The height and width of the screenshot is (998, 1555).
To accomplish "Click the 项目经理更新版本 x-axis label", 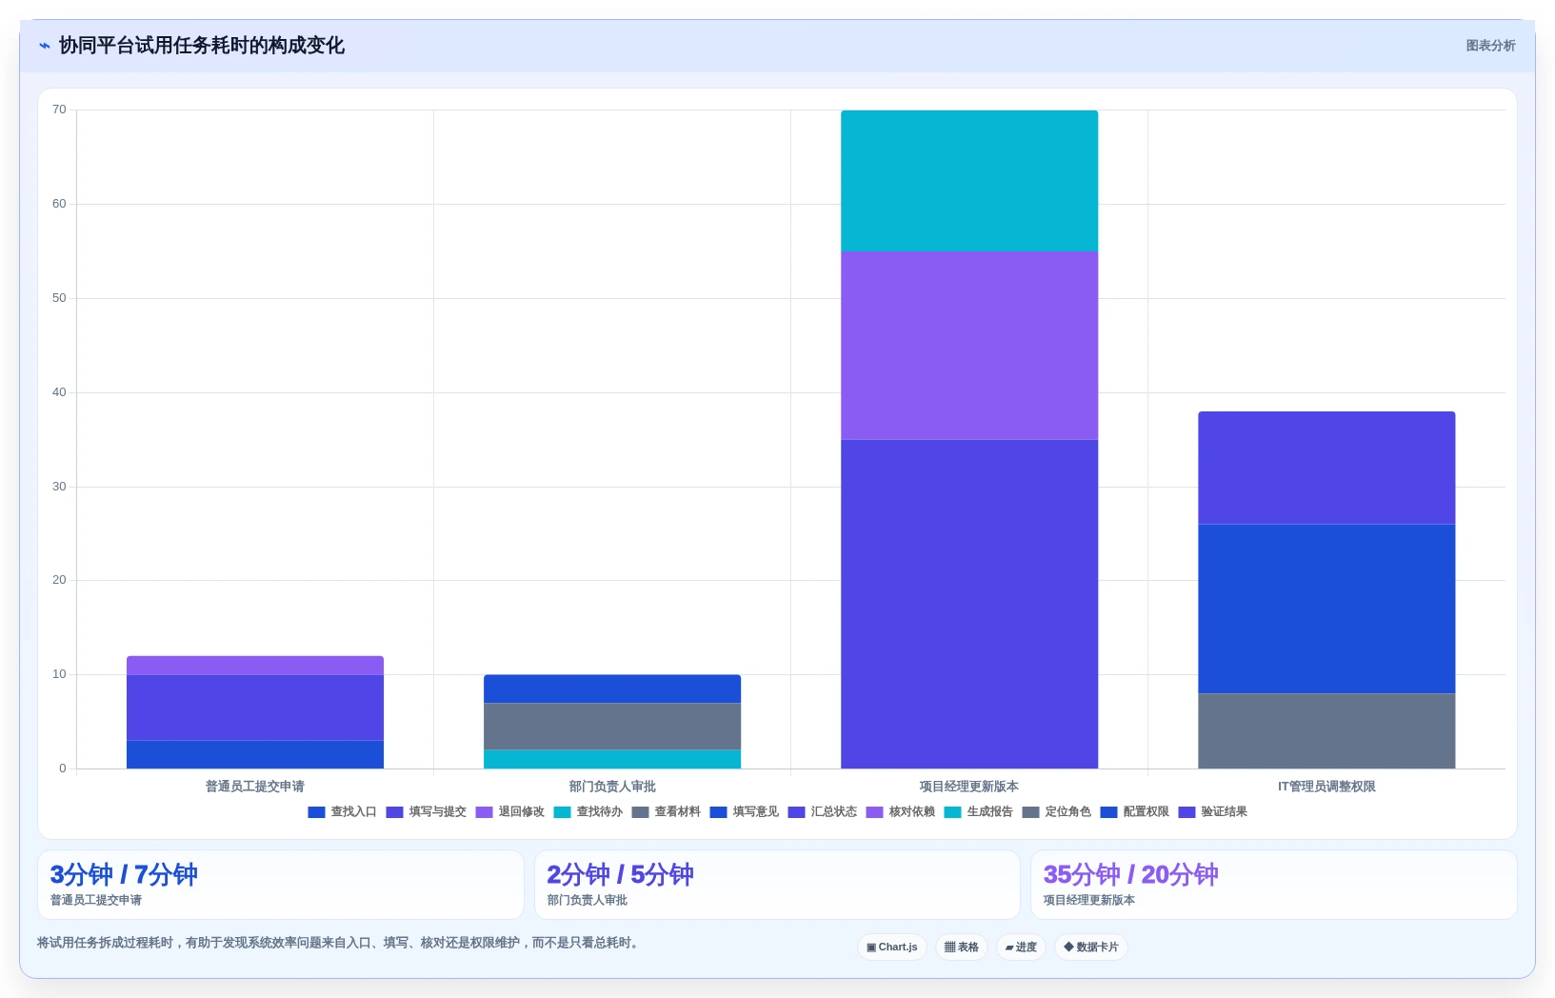I will [969, 787].
